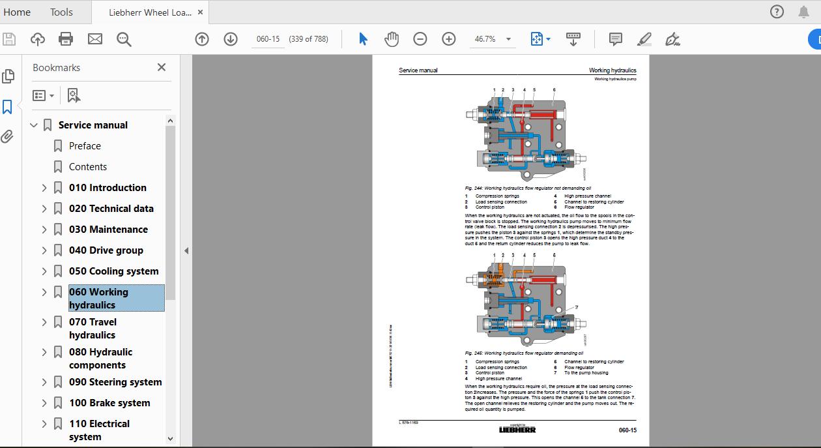
Task: Select the pointer Selection tool
Action: click(362, 38)
